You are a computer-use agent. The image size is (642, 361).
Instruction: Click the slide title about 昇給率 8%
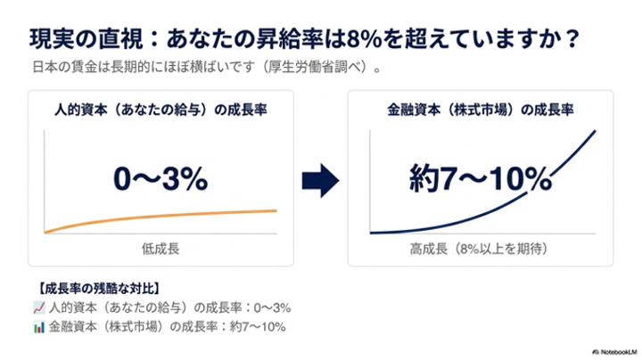305,39
